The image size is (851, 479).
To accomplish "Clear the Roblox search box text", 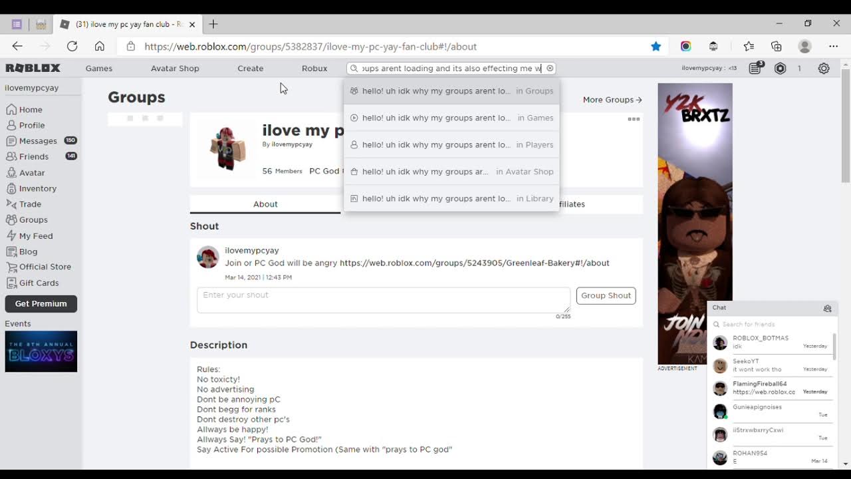I will [x=550, y=68].
